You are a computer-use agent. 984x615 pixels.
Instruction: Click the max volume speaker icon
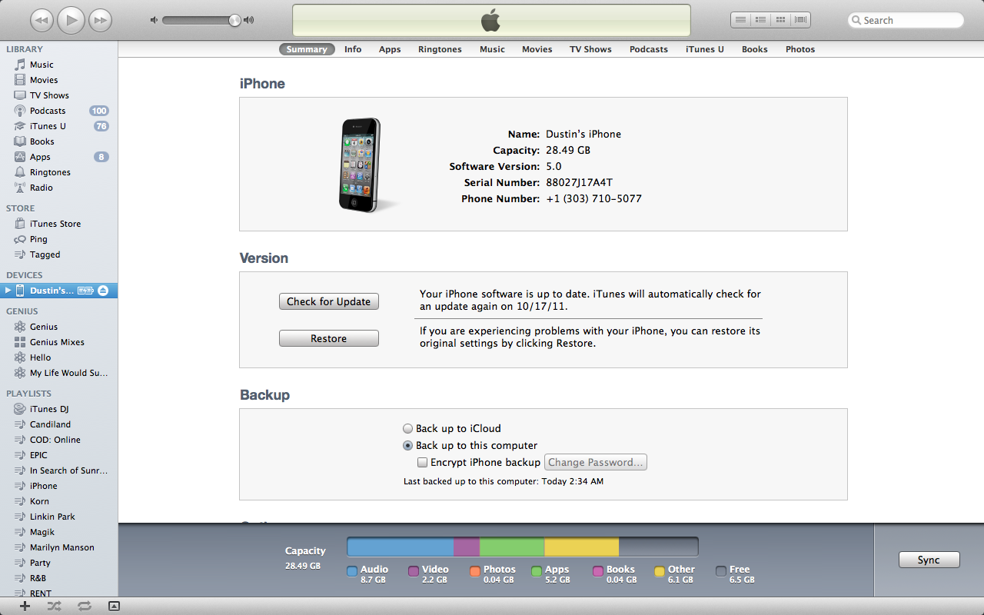(248, 20)
